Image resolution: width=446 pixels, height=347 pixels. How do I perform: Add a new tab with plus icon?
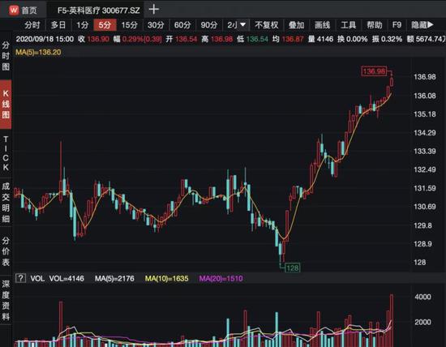click(153, 10)
